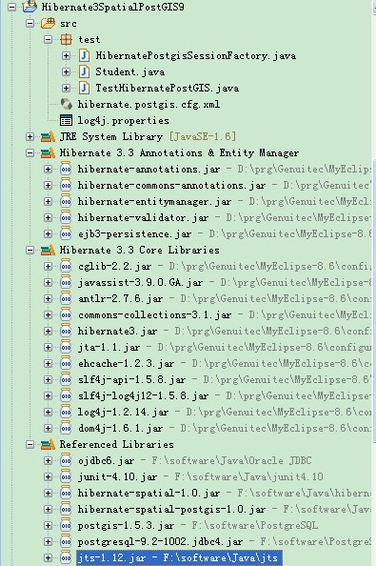Click the test package icon
The height and width of the screenshot is (566, 376).
66,39
